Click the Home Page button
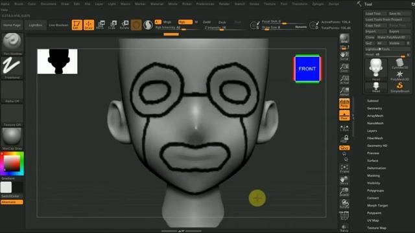The image size is (415, 233). (12, 25)
